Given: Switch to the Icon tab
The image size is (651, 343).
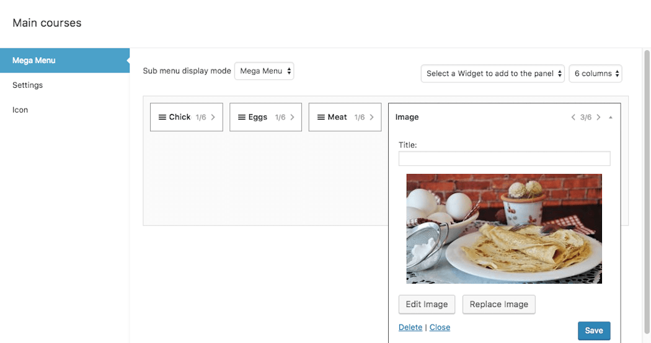Looking at the screenshot, I should pyautogui.click(x=20, y=110).
